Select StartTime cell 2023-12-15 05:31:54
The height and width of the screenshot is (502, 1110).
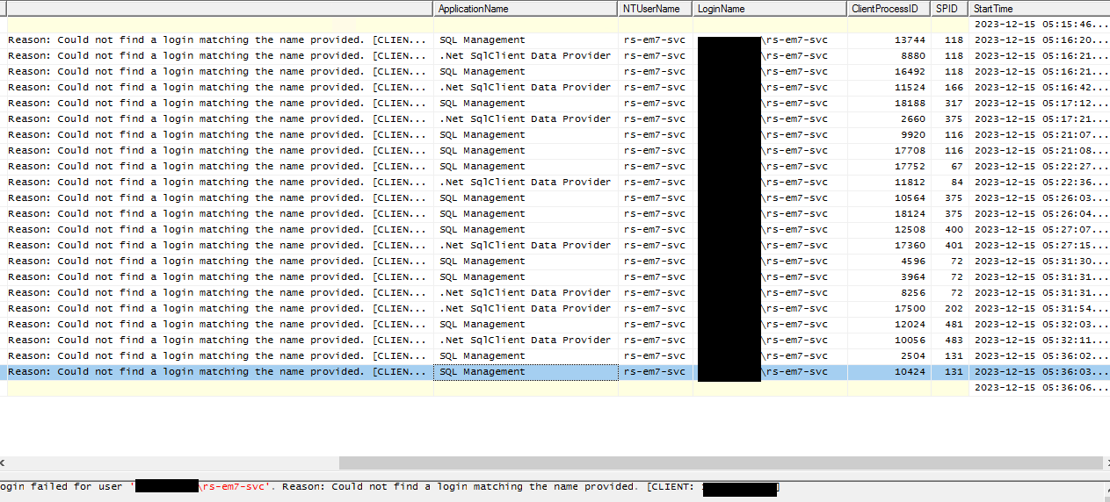[x=1039, y=308]
